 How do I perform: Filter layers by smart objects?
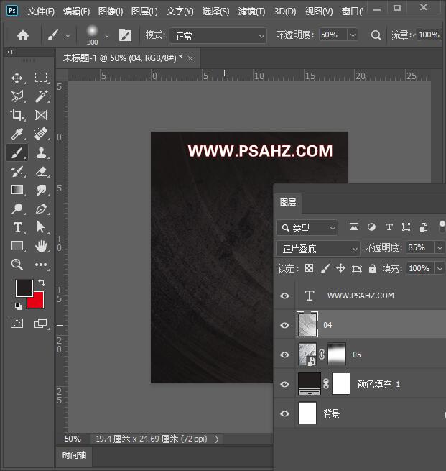pyautogui.click(x=424, y=227)
